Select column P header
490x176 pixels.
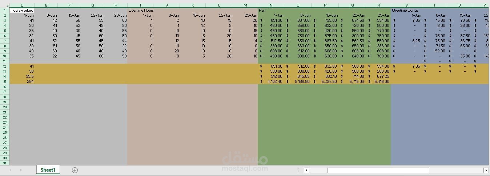point(325,5)
